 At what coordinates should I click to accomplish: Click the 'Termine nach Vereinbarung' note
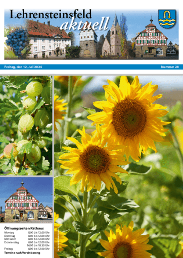(x=22, y=253)
